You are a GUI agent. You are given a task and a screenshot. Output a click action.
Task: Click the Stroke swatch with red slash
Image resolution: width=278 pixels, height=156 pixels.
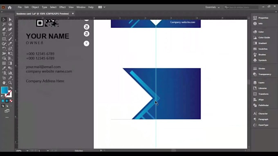tap(9, 94)
